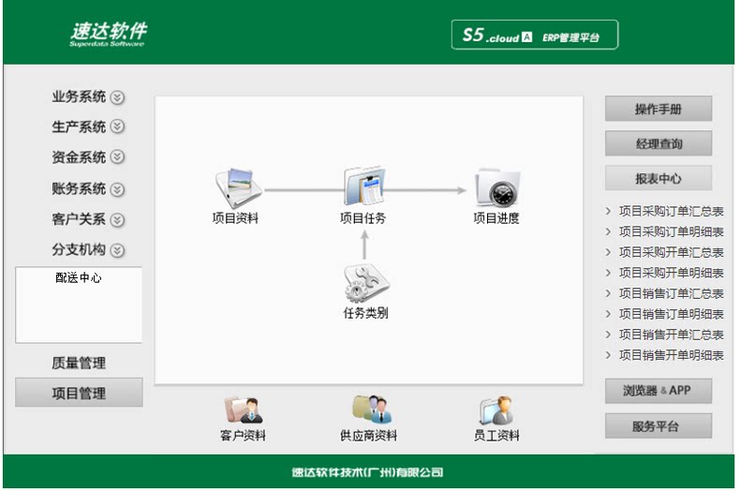This screenshot has width=740, height=491.
Task: Expand the 资金系统 chevron
Action: point(117,156)
